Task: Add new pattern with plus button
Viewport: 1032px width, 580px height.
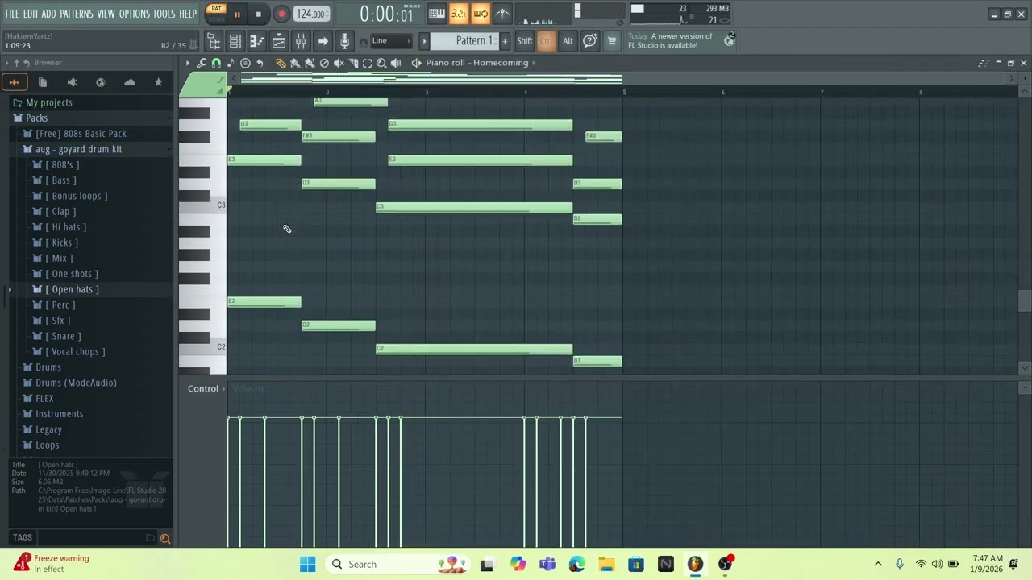Action: (505, 41)
